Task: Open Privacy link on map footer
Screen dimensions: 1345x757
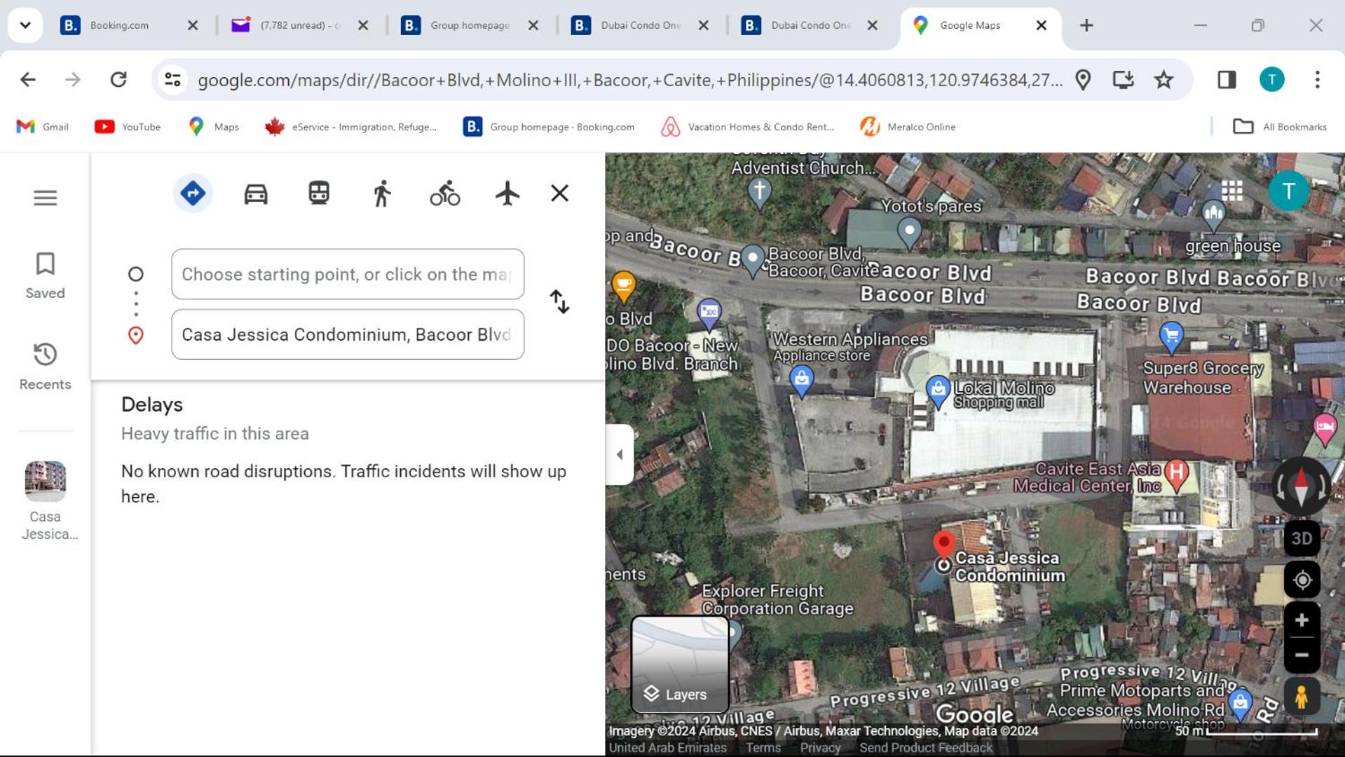Action: pyautogui.click(x=820, y=748)
